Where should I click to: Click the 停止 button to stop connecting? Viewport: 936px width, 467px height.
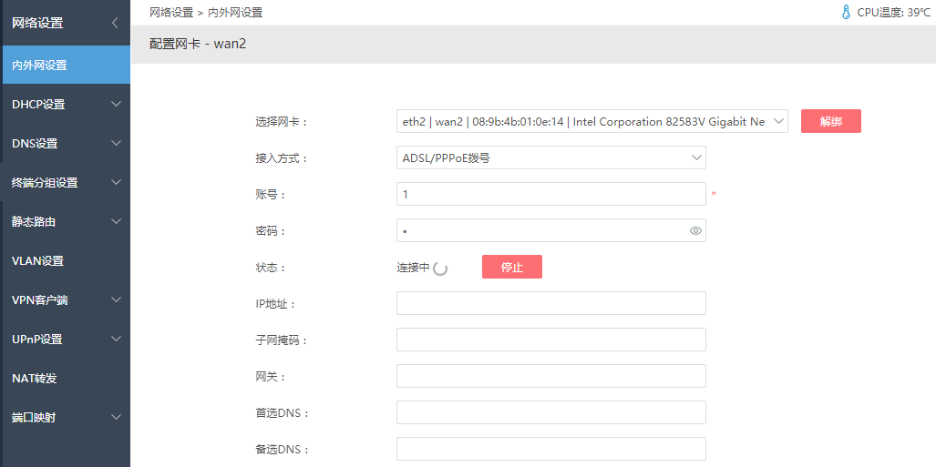[512, 268]
